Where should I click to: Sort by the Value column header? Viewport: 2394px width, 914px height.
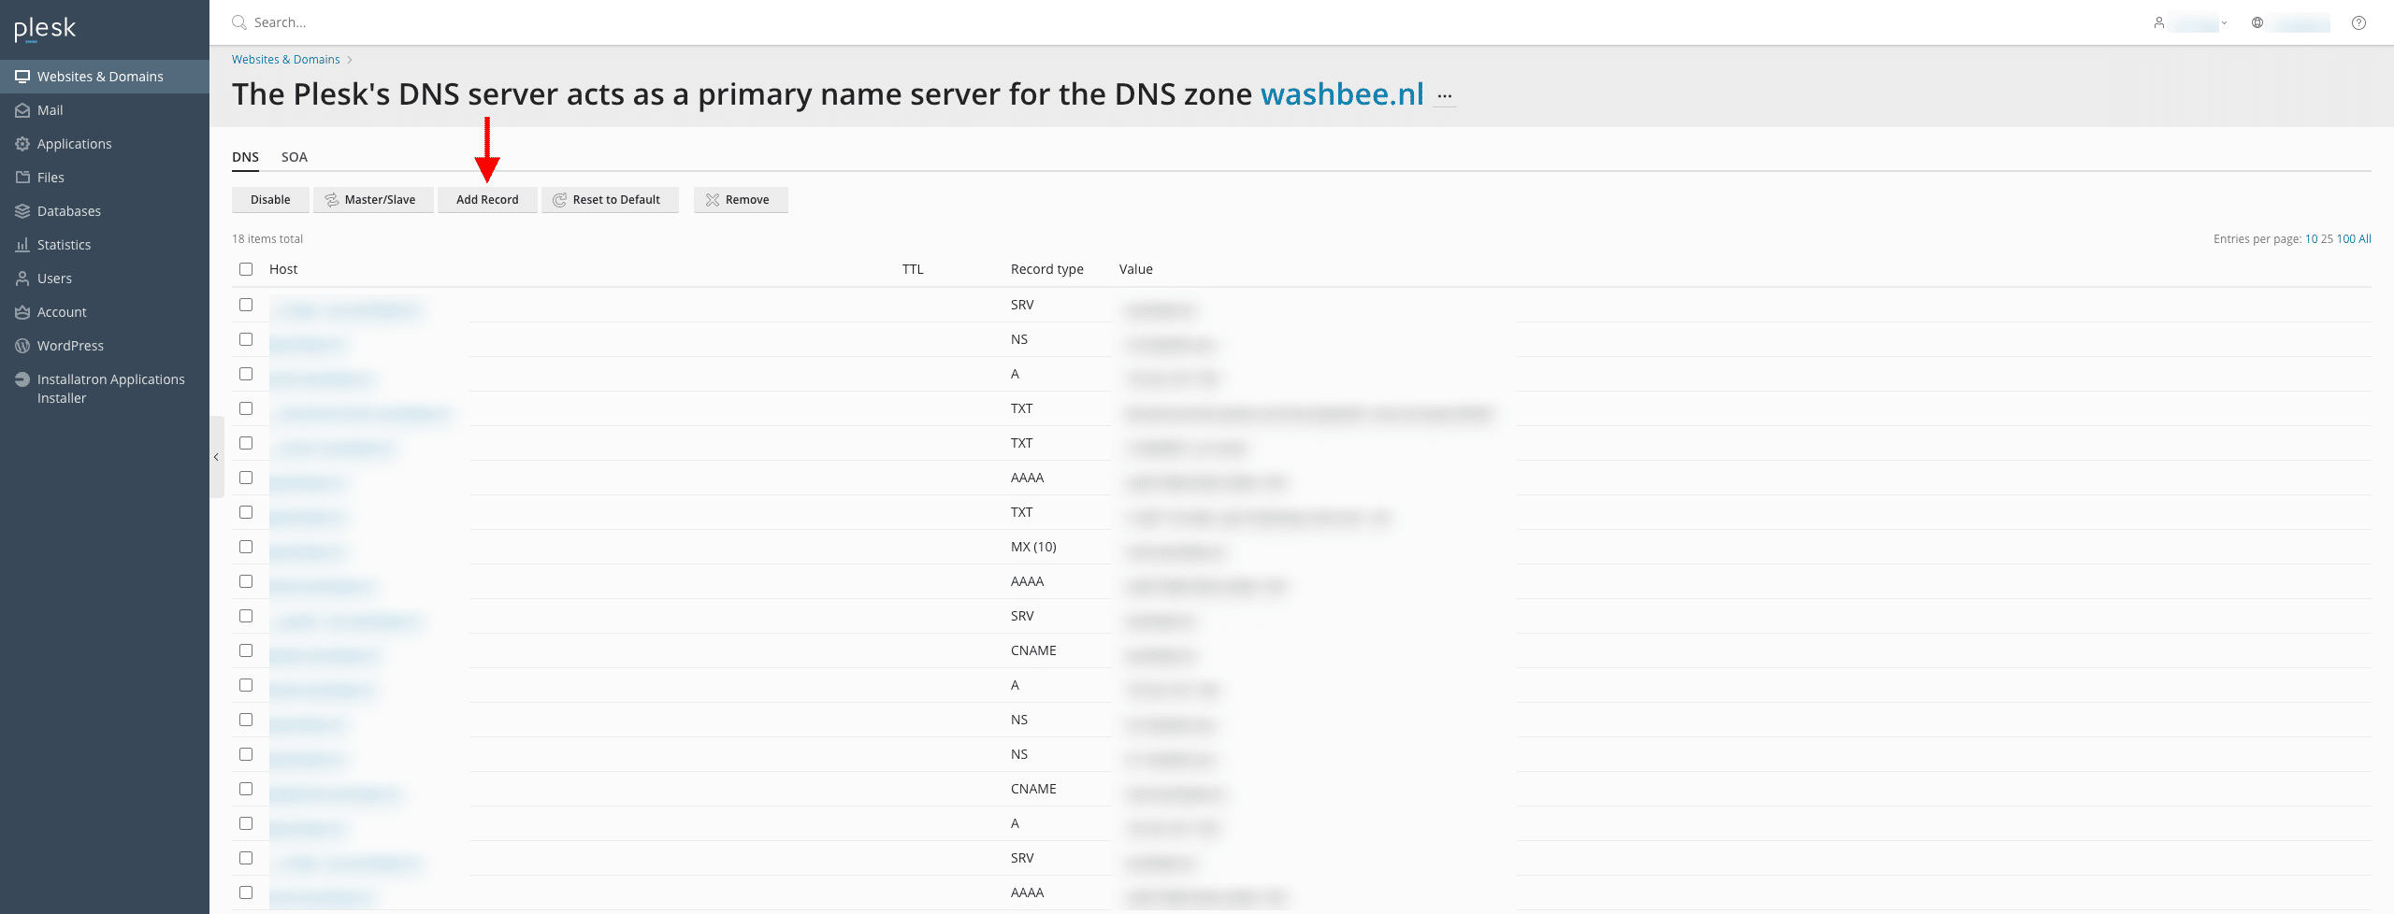pyautogui.click(x=1136, y=269)
